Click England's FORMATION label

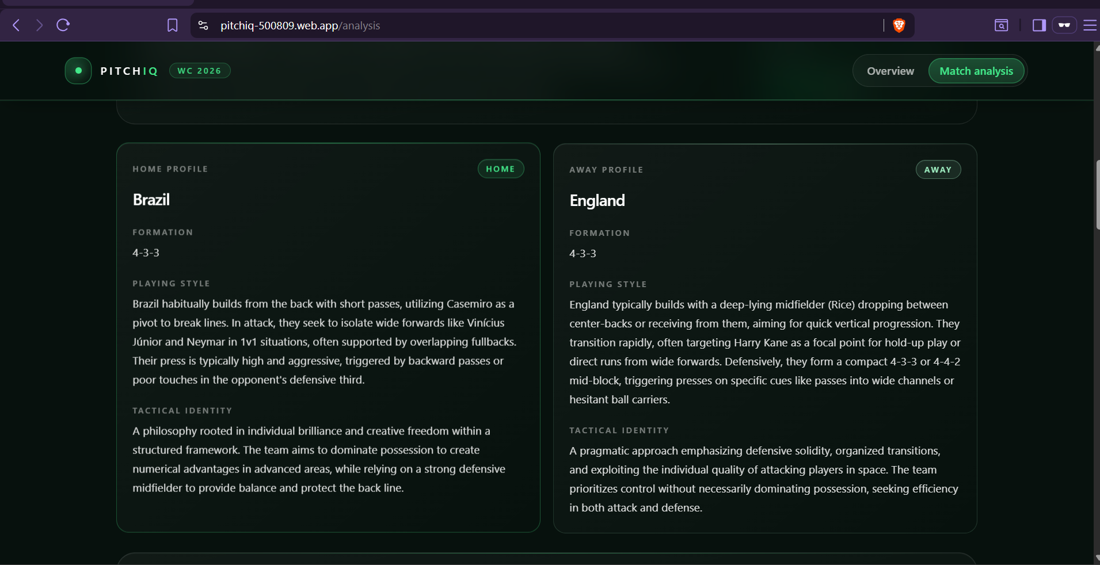click(600, 233)
